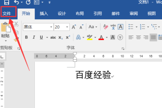Click the Increase Font Size icon
The width and height of the screenshot is (162, 108).
pyautogui.click(x=74, y=27)
